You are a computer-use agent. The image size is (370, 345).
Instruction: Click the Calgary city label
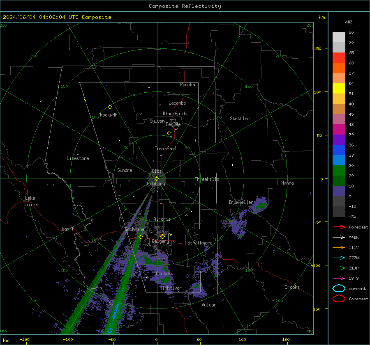coord(160,241)
